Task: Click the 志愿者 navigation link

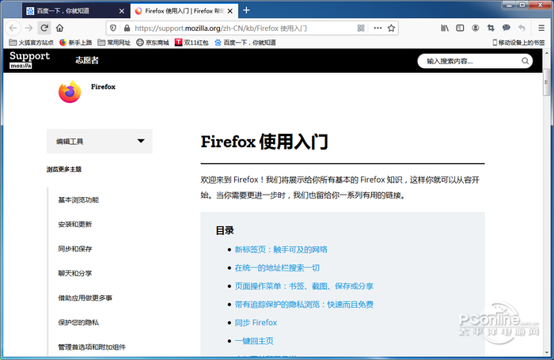Action: (87, 60)
